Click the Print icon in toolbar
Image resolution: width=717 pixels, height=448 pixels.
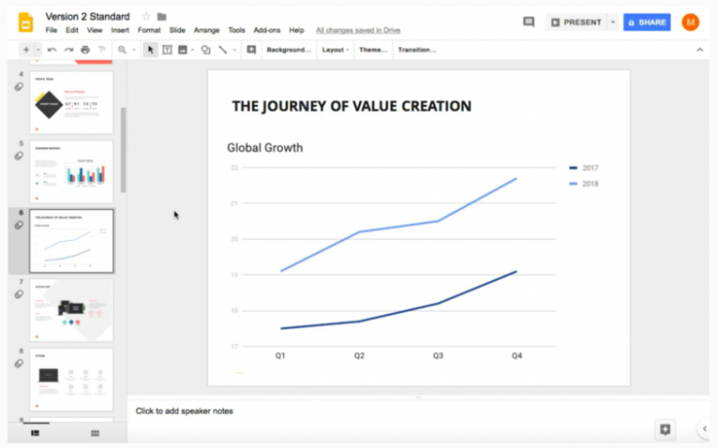85,50
